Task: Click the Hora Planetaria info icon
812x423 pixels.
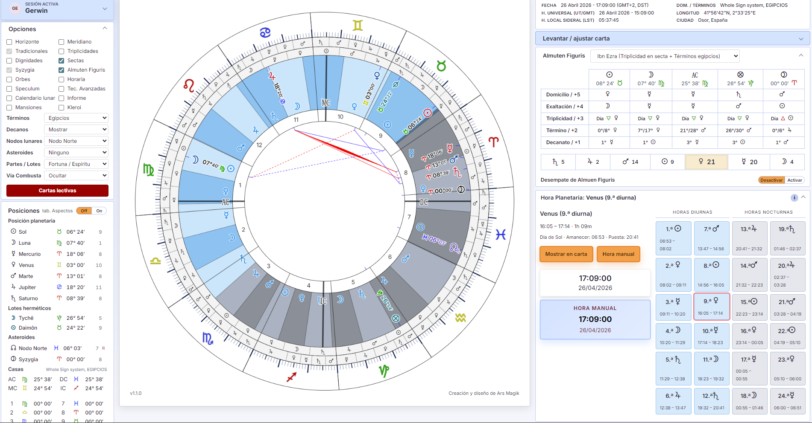Action: pyautogui.click(x=794, y=197)
